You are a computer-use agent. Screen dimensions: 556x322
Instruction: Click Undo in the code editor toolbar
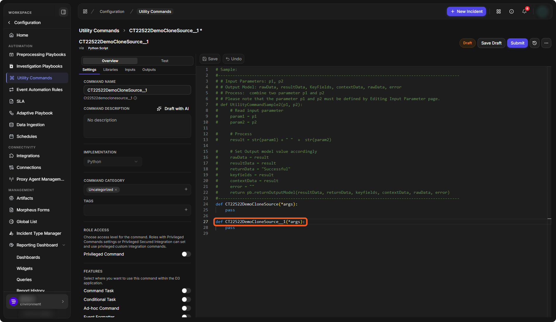click(234, 59)
